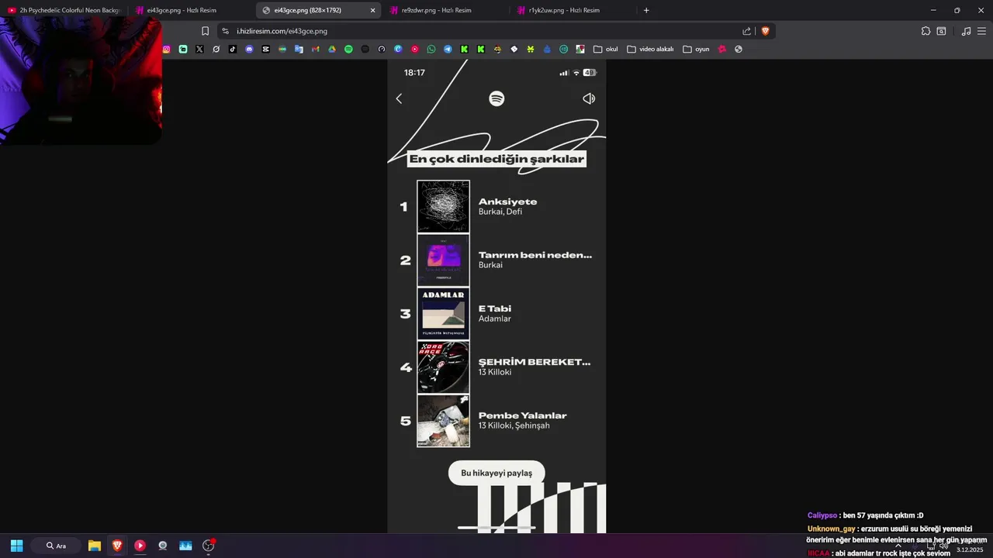Click the song title Anksiyete
This screenshot has width=993, height=558.
click(x=507, y=201)
